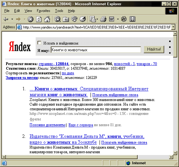Open the 'Показать найденные слова' link for result 1

[115, 95]
